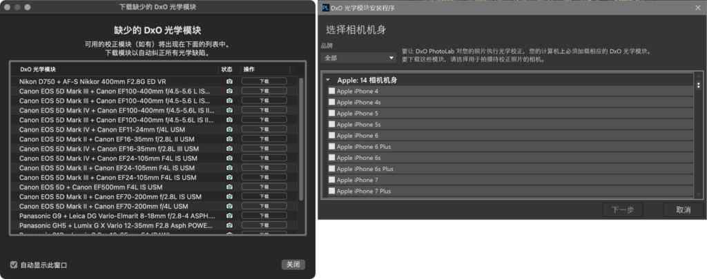Click the 操作 column header
This screenshot has height=279, width=707.
point(249,70)
